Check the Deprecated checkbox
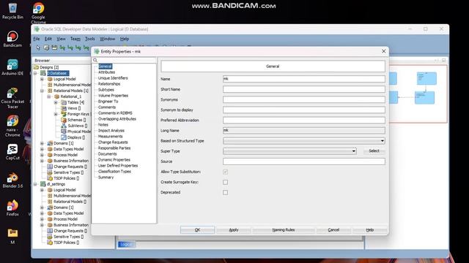Viewport: 469px width, 263px height. [x=225, y=192]
